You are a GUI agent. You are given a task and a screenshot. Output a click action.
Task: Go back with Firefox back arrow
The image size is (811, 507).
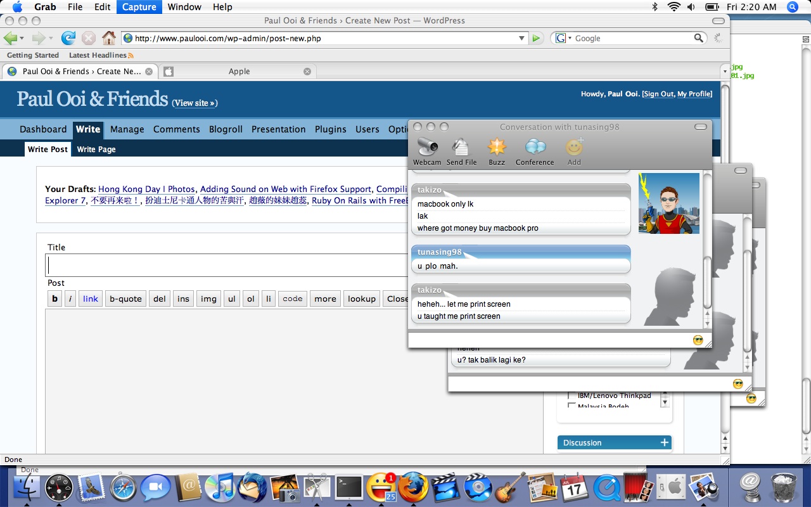coord(11,38)
